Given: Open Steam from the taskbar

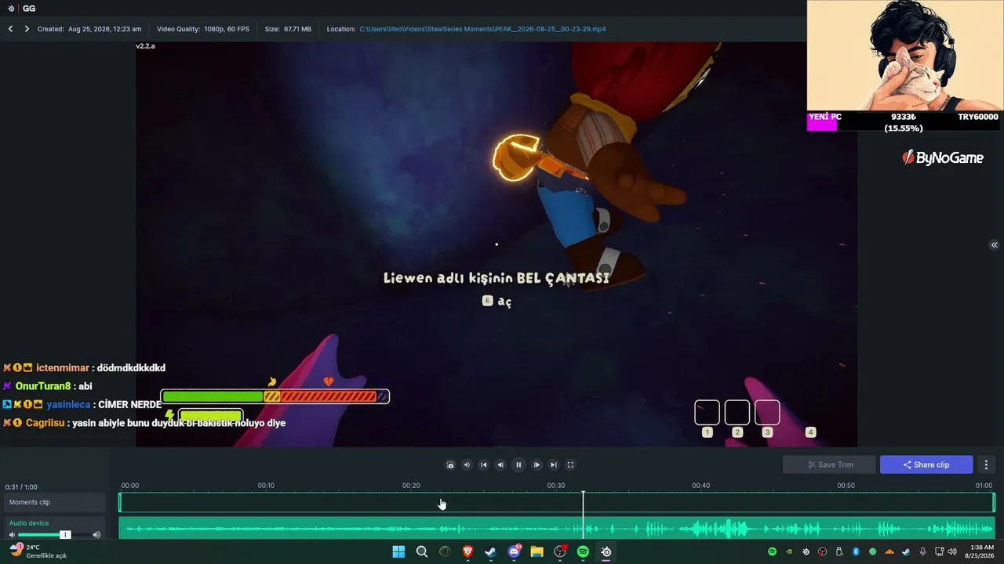Looking at the screenshot, I should 490,551.
